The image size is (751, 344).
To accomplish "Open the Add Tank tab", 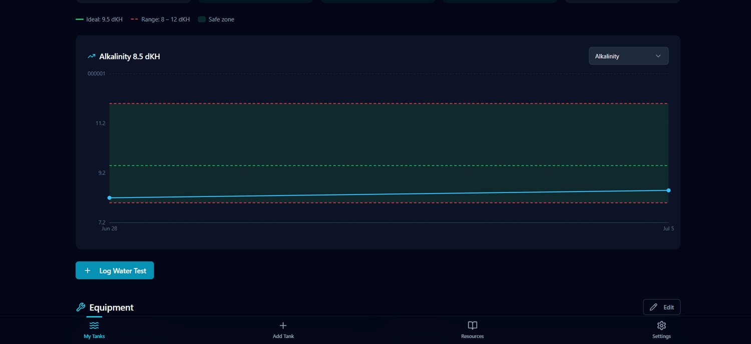I will click(283, 330).
